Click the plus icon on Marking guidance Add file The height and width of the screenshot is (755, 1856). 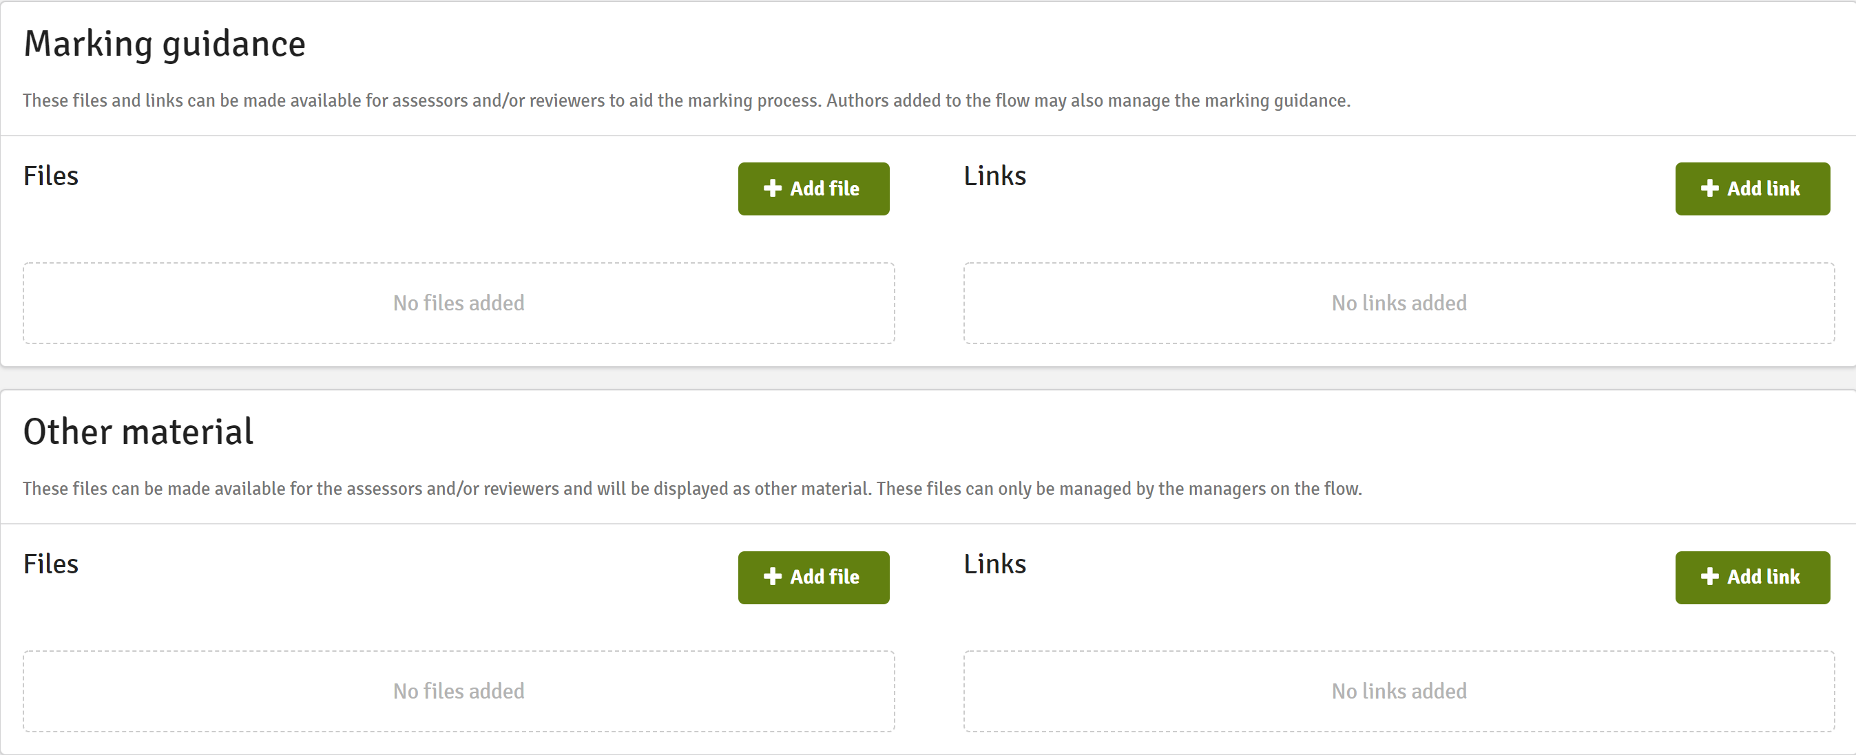pyautogui.click(x=773, y=189)
